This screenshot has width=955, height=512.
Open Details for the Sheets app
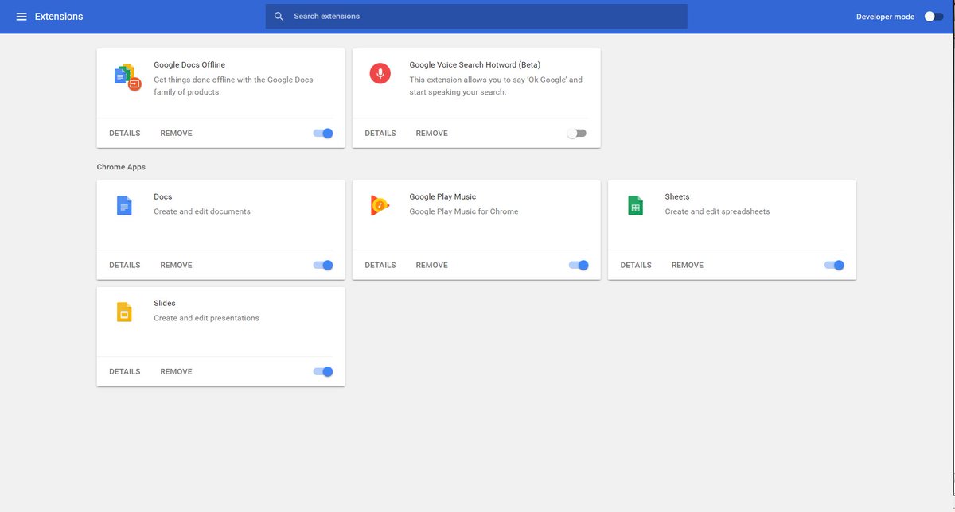[636, 266]
